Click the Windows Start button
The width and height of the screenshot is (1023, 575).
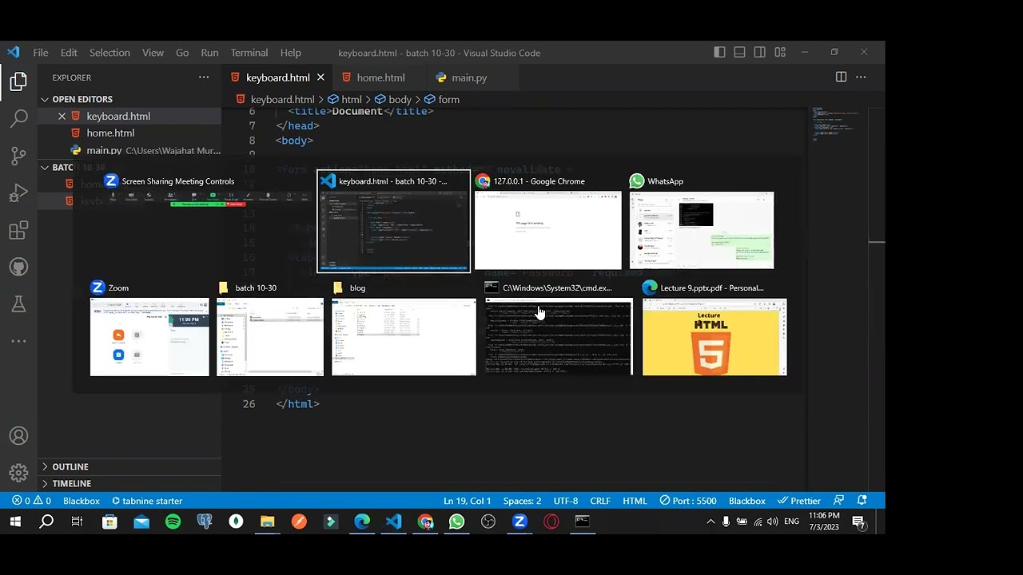pos(15,521)
